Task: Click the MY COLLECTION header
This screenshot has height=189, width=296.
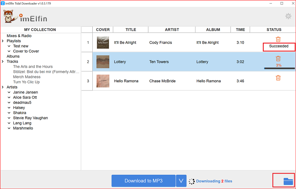Action: pyautogui.click(x=40, y=30)
